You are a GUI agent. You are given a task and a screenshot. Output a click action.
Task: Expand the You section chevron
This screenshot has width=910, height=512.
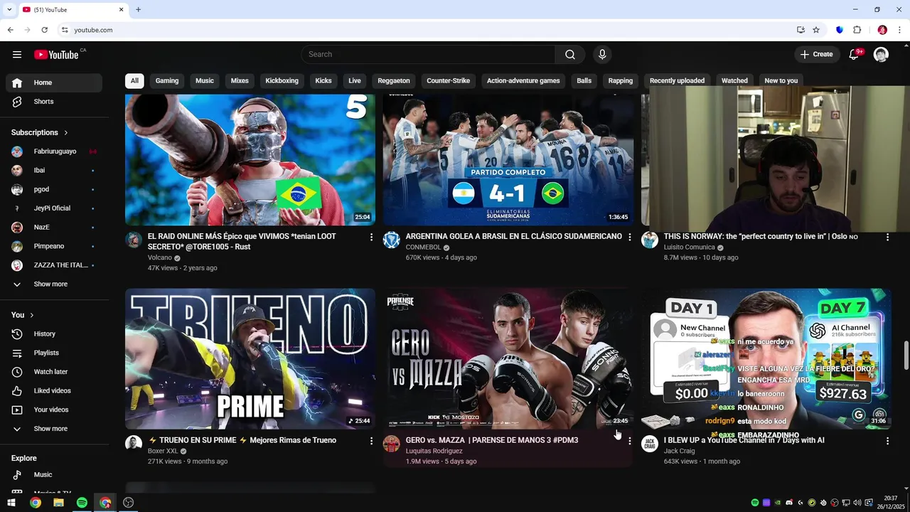[32, 315]
